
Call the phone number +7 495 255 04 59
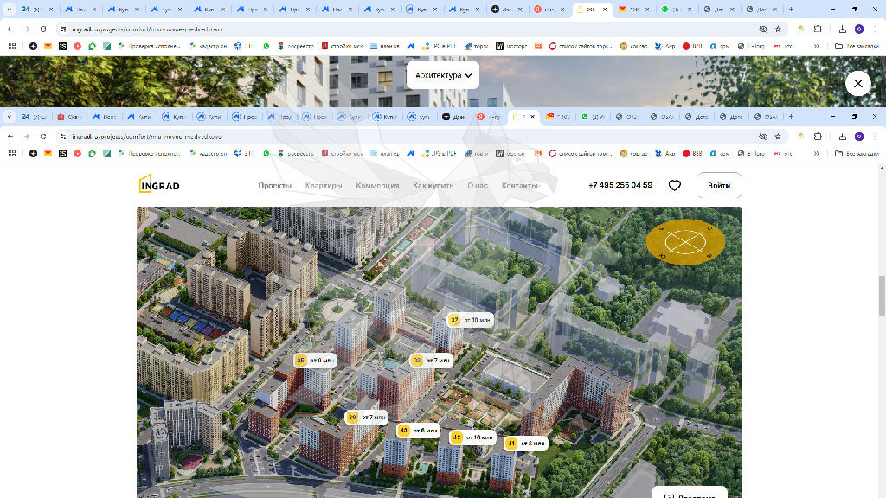(x=620, y=185)
